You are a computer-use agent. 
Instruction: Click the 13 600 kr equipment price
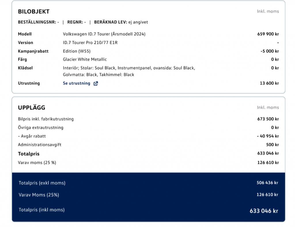pyautogui.click(x=269, y=83)
